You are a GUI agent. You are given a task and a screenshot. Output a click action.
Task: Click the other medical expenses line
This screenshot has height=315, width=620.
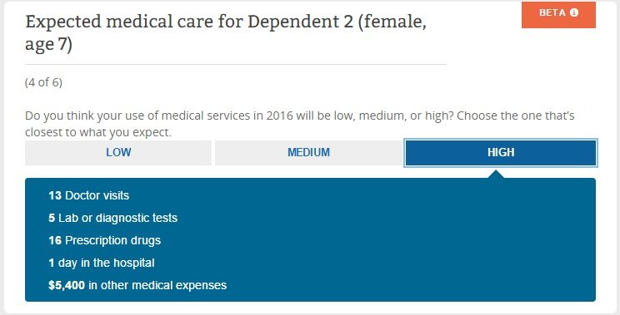(137, 285)
